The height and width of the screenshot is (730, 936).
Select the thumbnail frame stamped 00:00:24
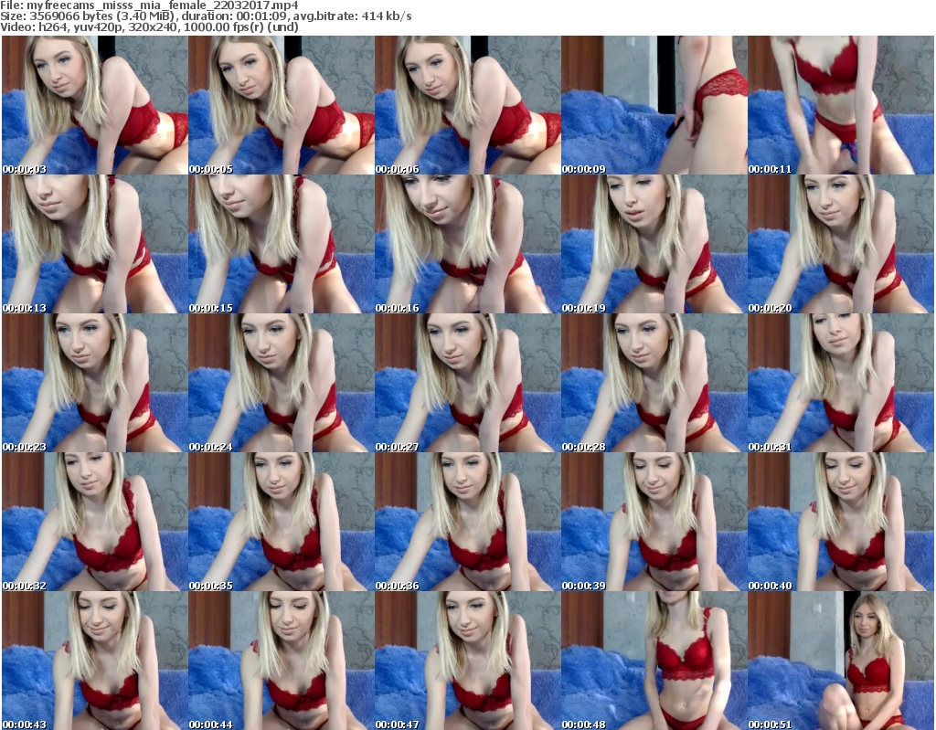click(282, 383)
